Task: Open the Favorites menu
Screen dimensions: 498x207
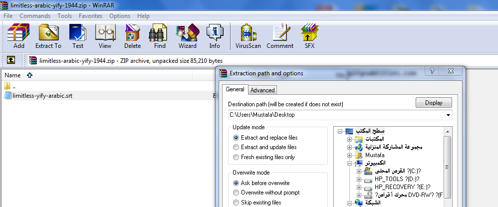Action: click(90, 16)
